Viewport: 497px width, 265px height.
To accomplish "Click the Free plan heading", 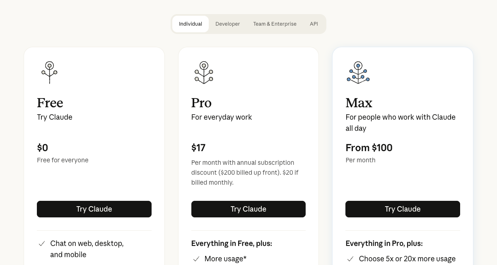I will point(50,103).
